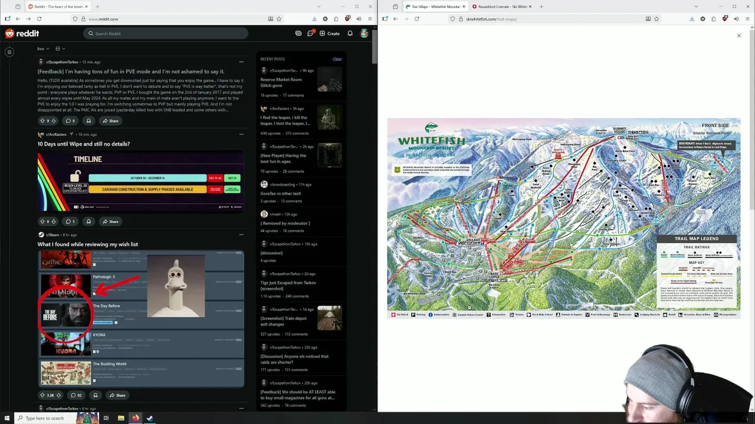The image size is (755, 424).
Task: Close the trail map image overlay
Action: [738, 36]
